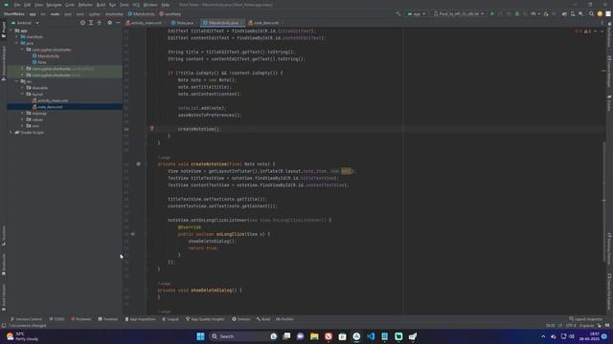Show hidden system tray icons chevron
The image size is (613, 344).
543,336
